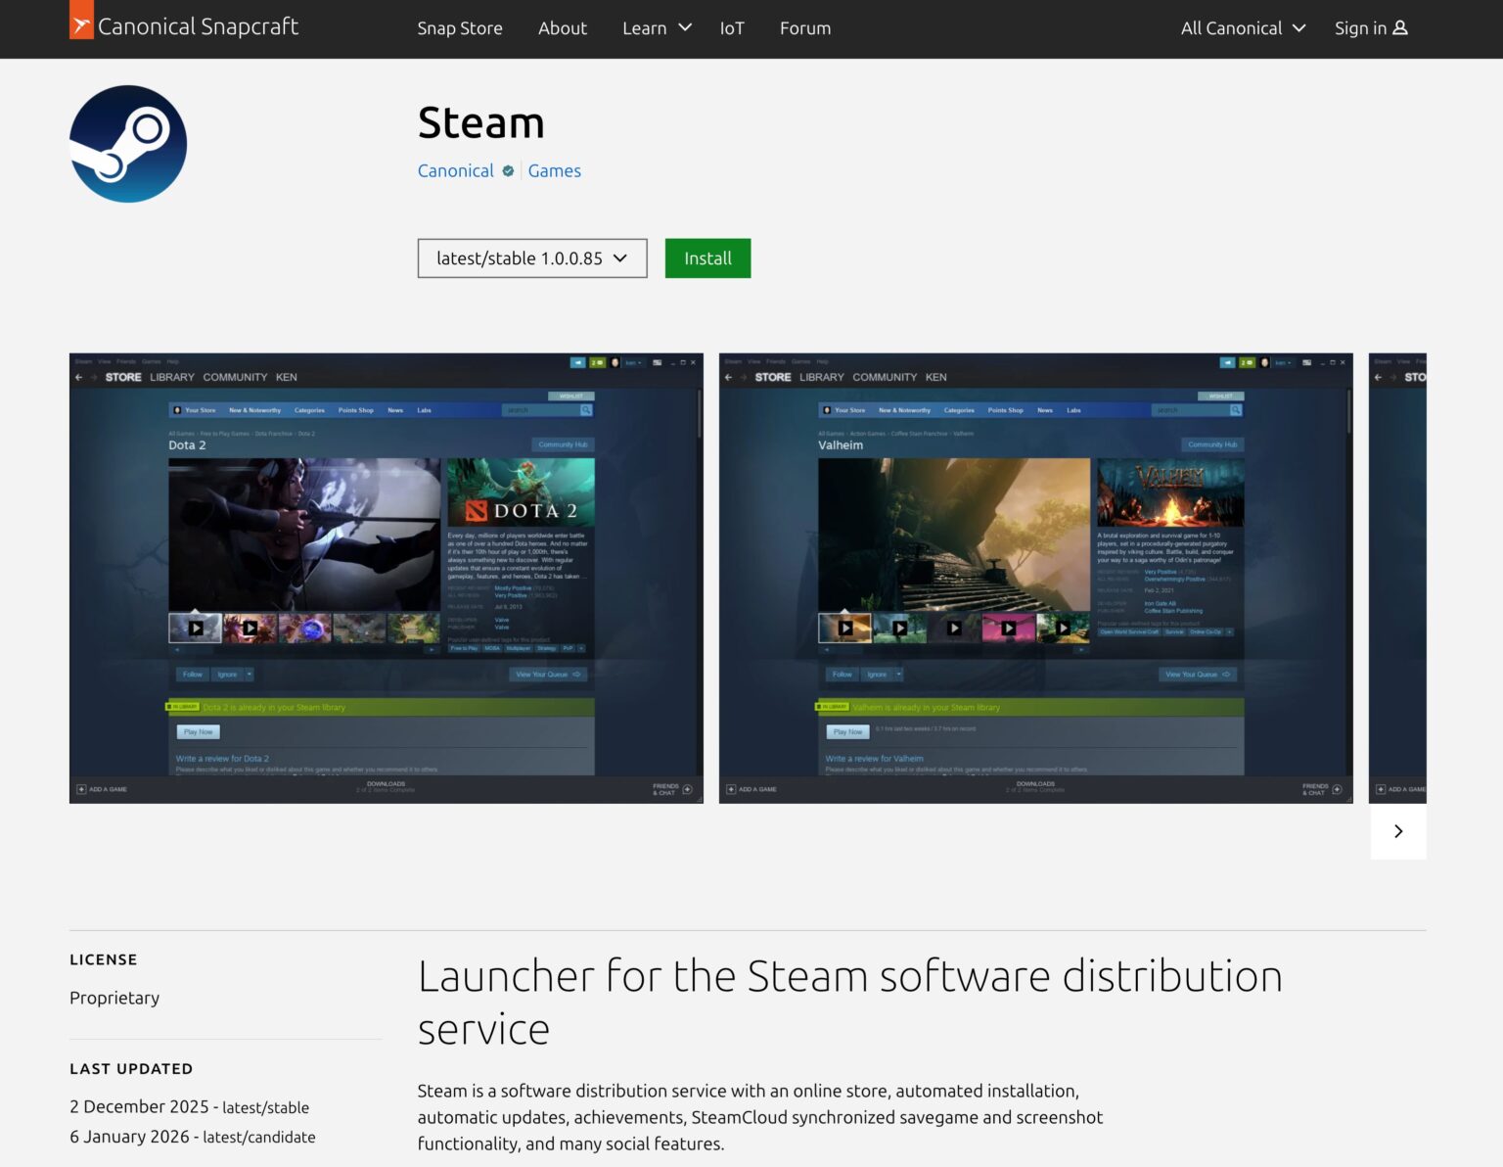This screenshot has width=1503, height=1167.
Task: Expand the Learn navigation menu
Action: pos(657,28)
